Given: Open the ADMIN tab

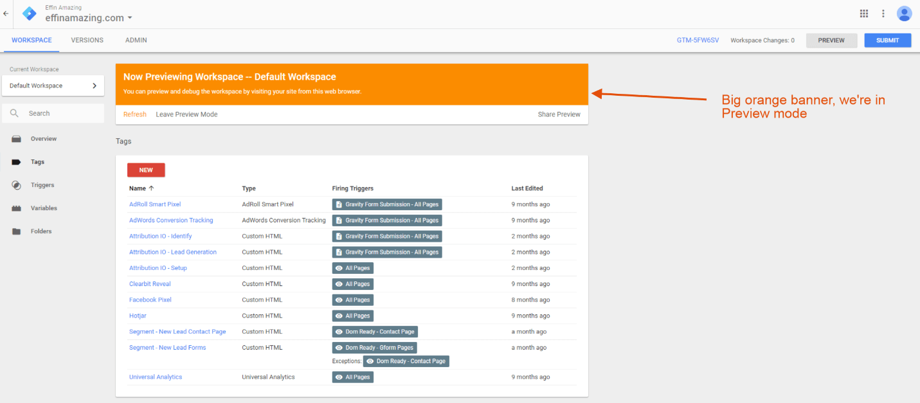Looking at the screenshot, I should (x=136, y=40).
